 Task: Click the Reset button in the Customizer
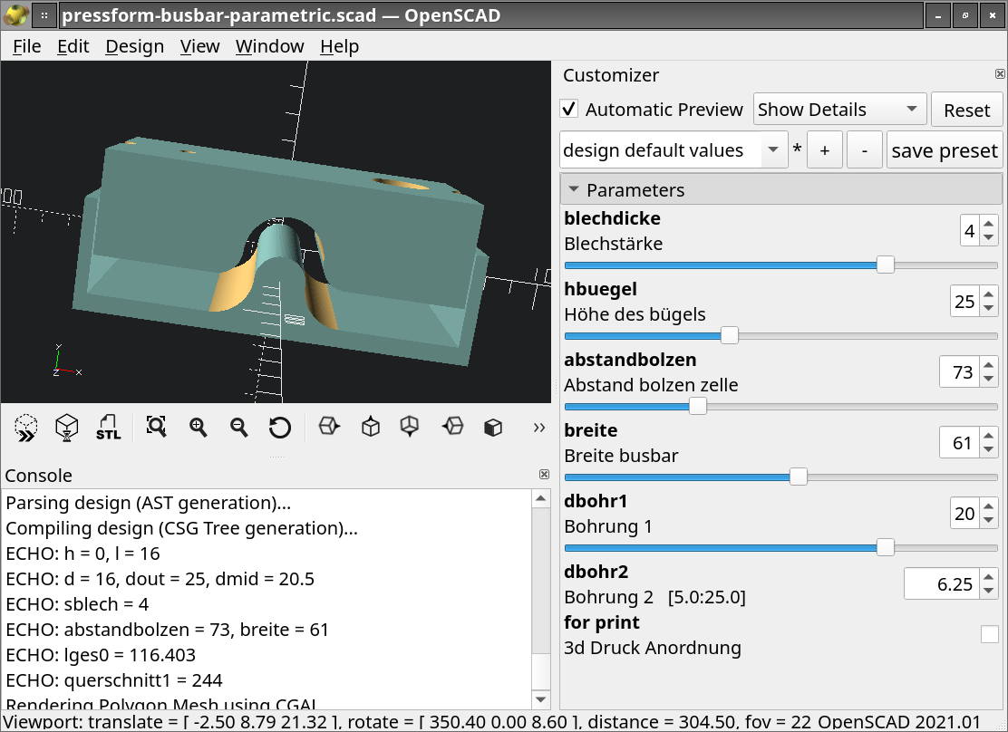(x=966, y=110)
